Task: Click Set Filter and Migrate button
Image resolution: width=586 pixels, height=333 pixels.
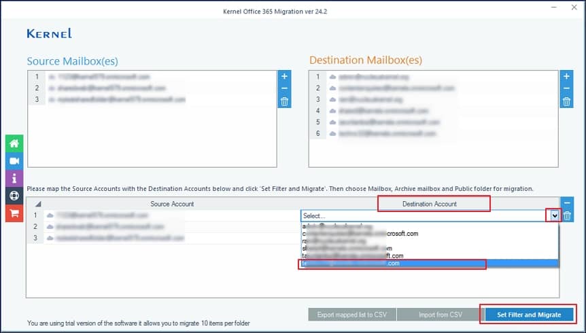Action: [x=529, y=315]
